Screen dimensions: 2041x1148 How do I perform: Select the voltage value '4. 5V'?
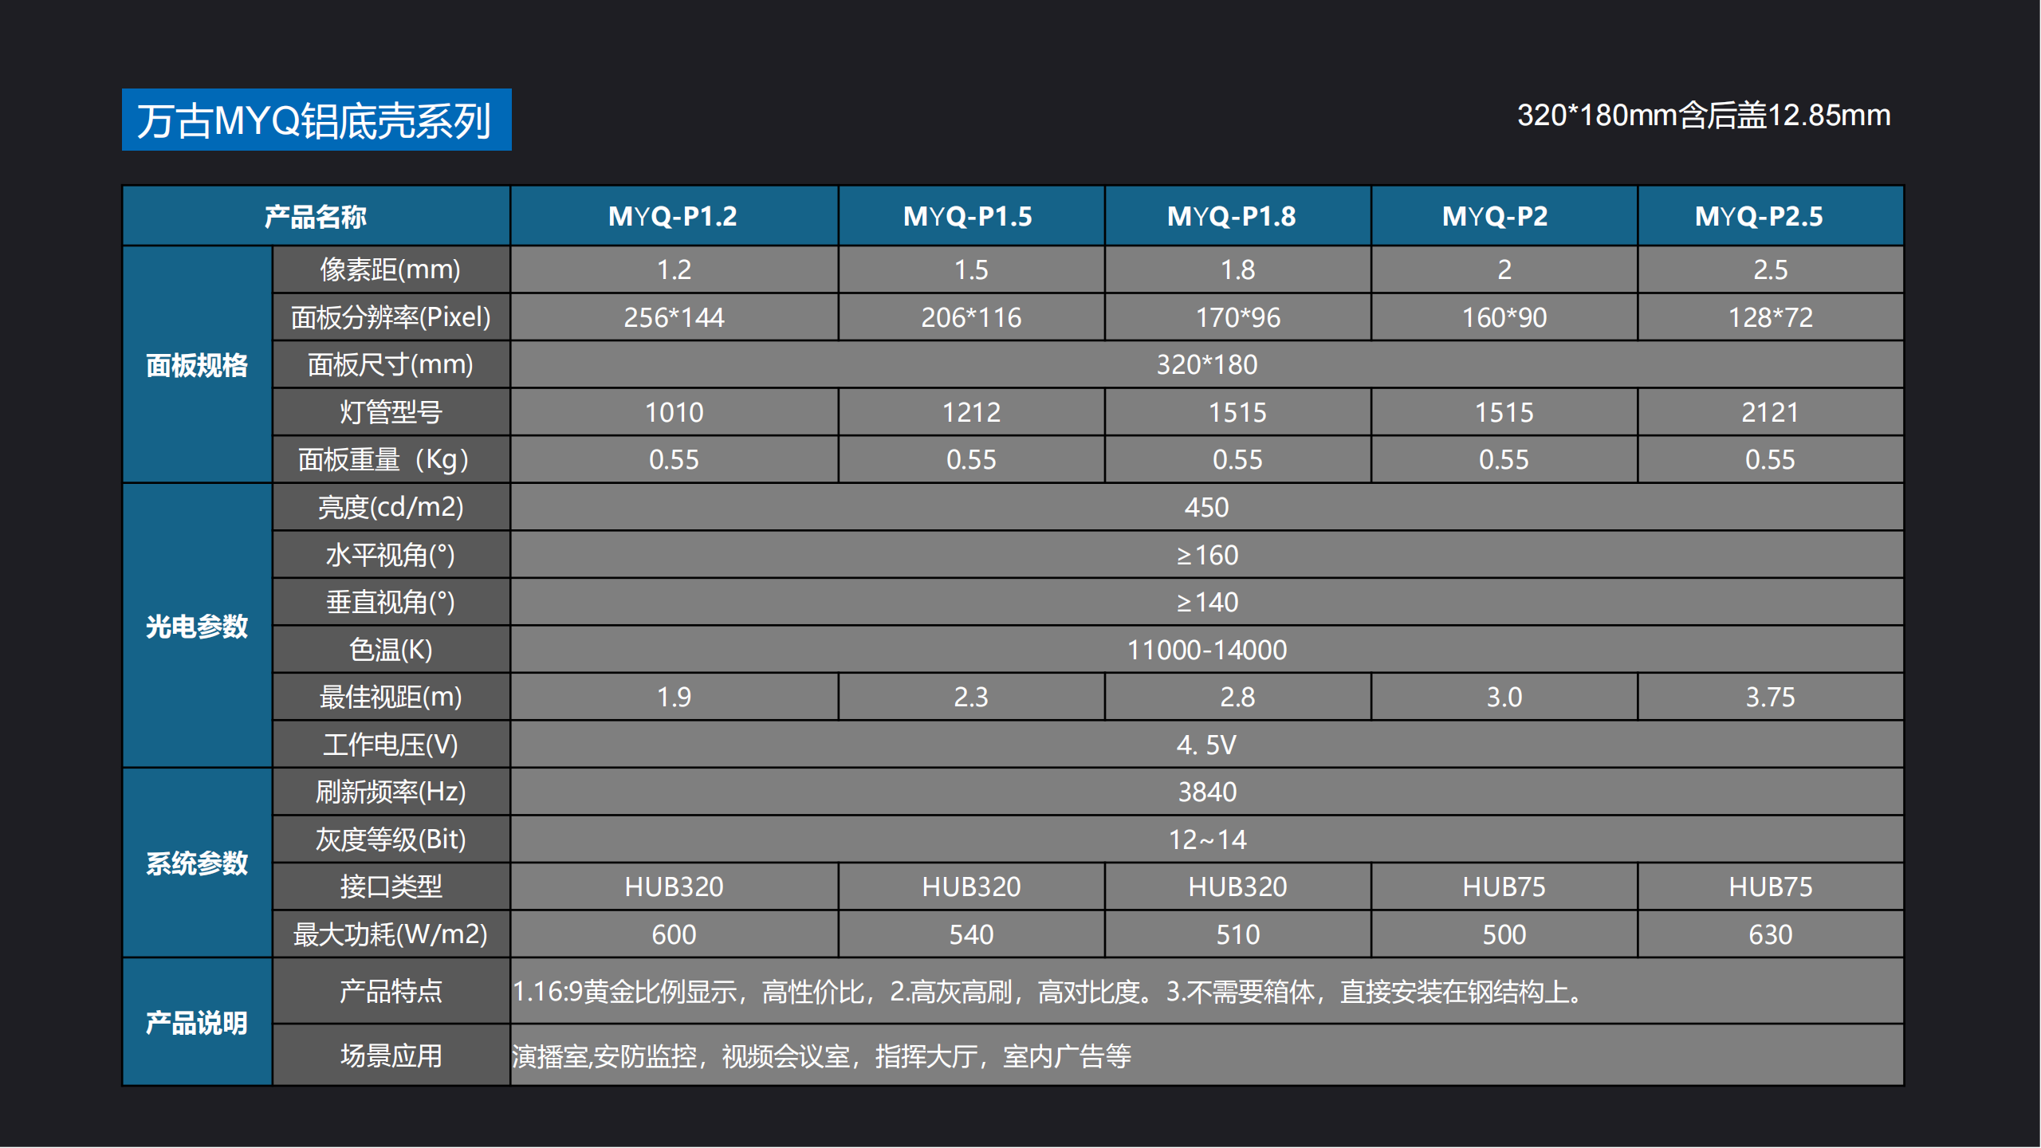(x=1207, y=745)
